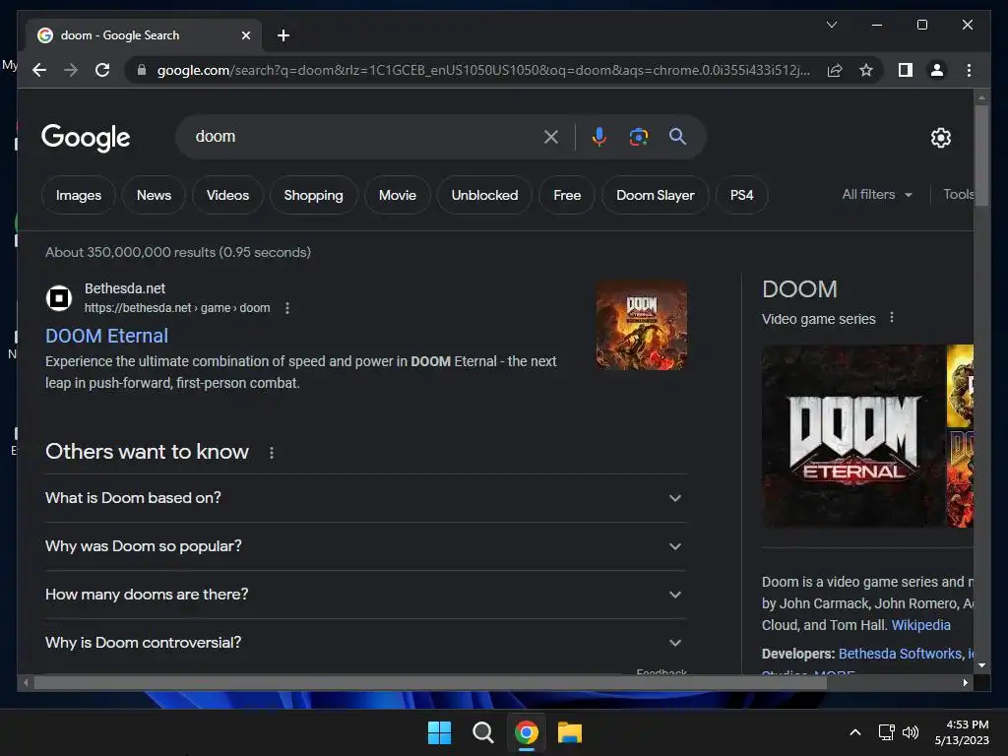Click DOOM Eternal result thumbnail
The image size is (1008, 756).
pos(641,325)
